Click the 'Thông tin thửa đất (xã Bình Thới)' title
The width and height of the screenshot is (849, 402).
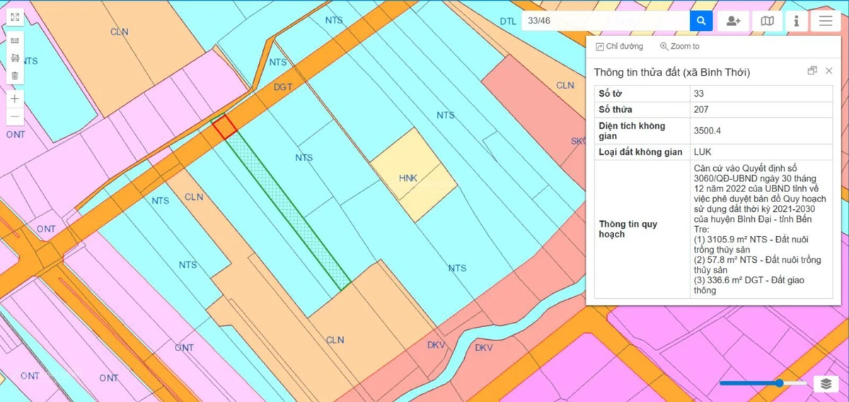coord(672,72)
